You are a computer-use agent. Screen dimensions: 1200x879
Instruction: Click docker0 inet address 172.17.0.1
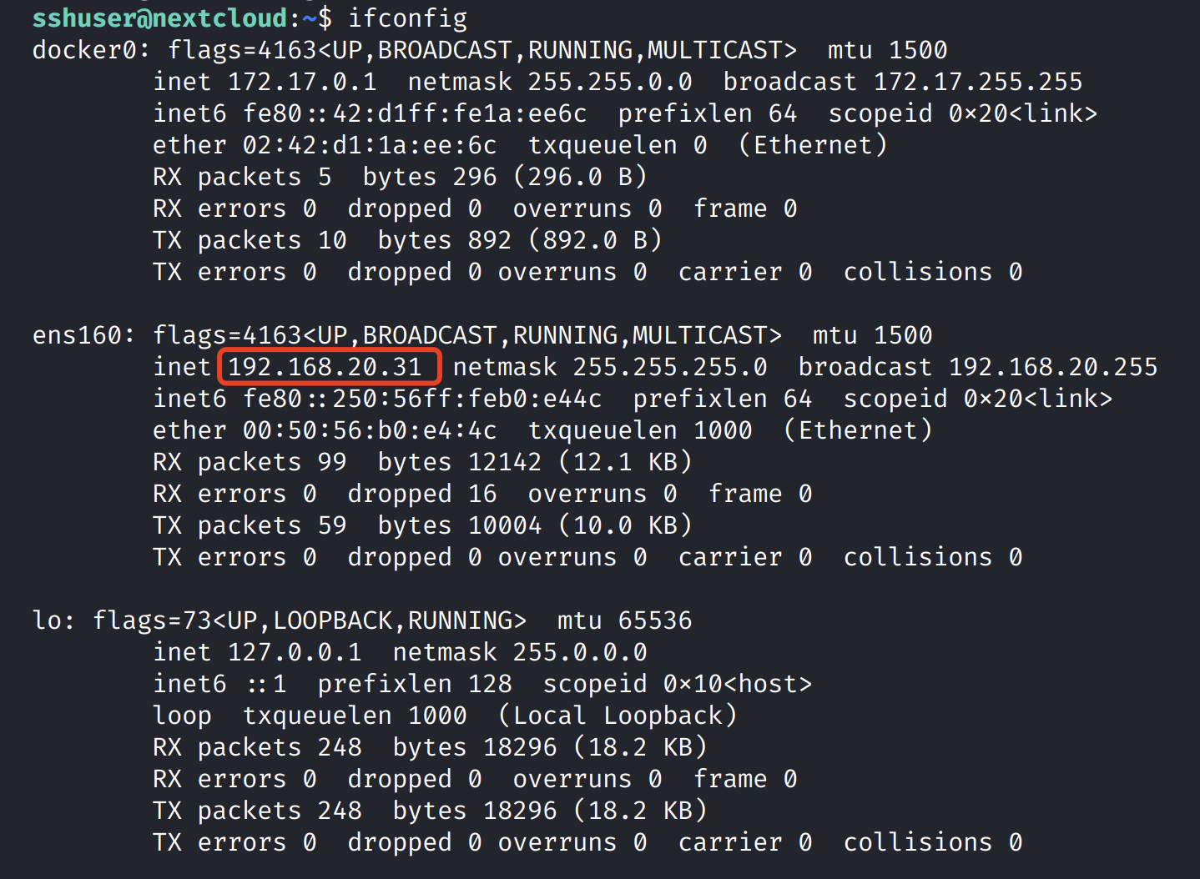point(302,82)
